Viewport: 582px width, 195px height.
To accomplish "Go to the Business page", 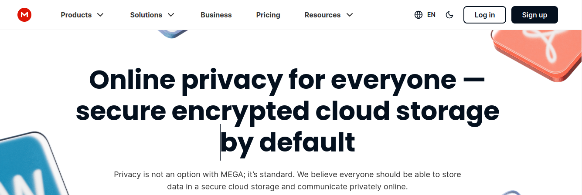I will (216, 15).
